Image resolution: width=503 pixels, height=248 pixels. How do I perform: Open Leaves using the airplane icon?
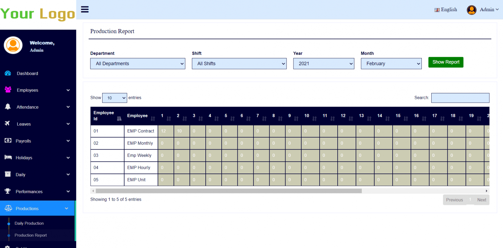pyautogui.click(x=7, y=124)
